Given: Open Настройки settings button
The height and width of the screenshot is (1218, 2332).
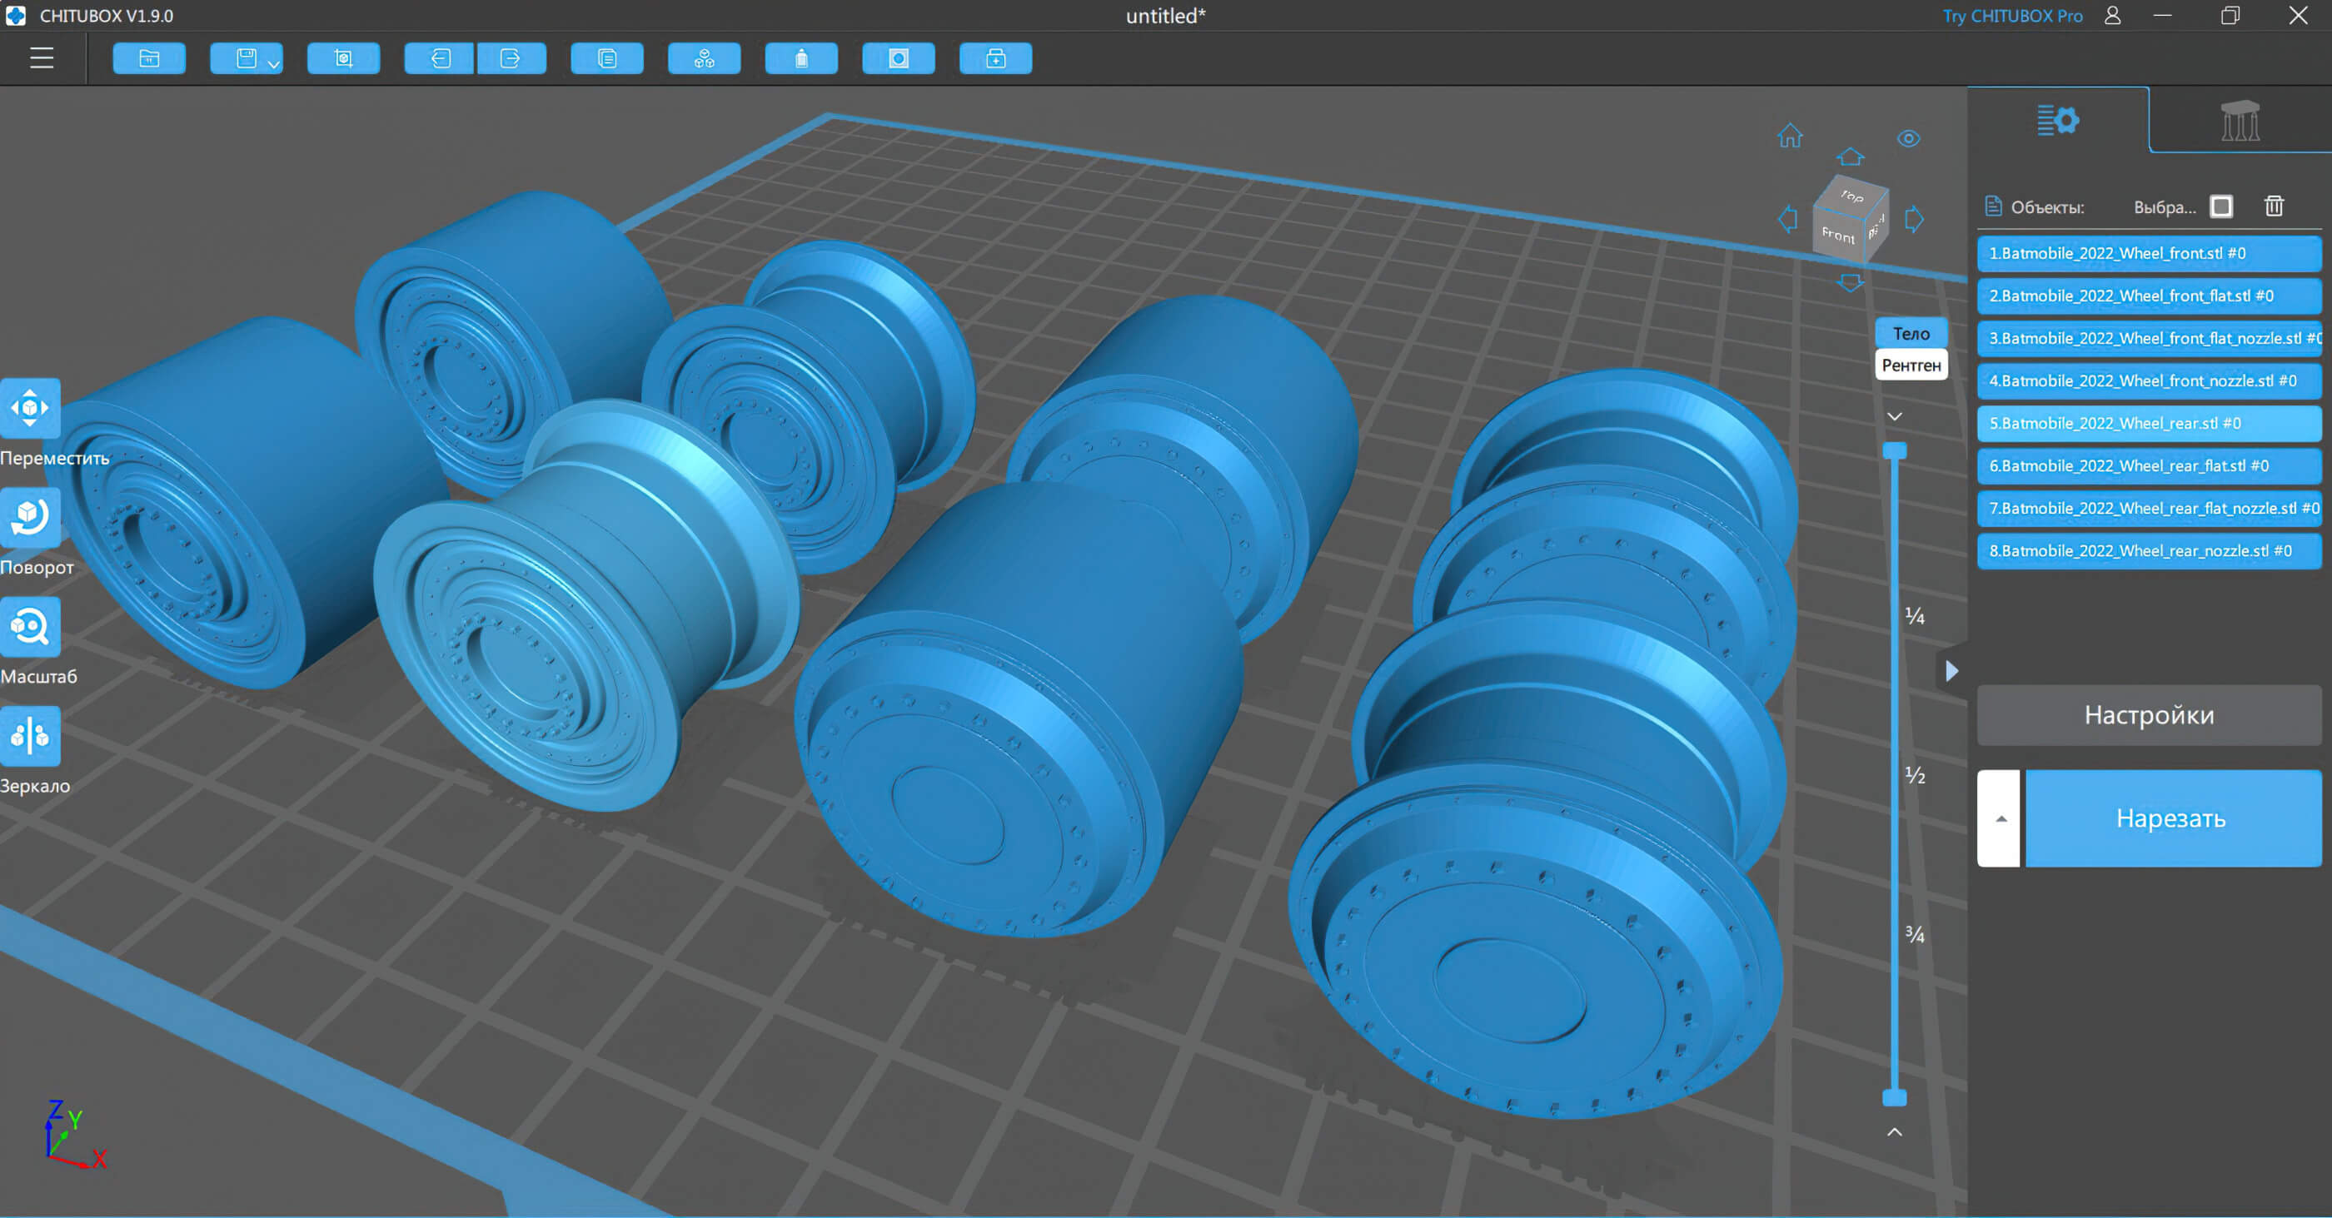Looking at the screenshot, I should (2148, 715).
